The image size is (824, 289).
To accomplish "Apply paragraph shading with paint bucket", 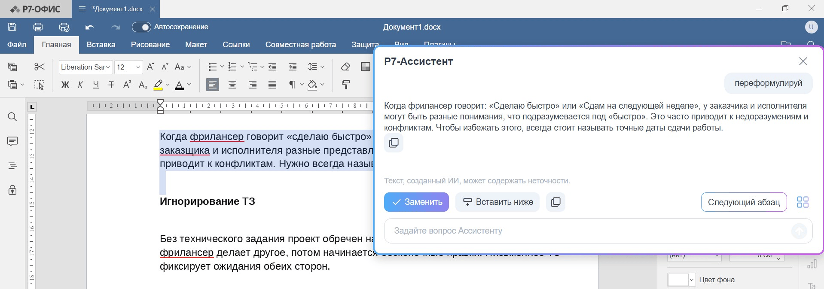I will [x=312, y=85].
